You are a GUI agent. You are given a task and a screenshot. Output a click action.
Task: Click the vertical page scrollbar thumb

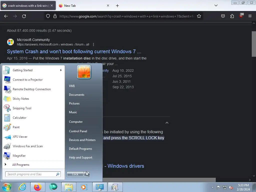(x=254, y=44)
